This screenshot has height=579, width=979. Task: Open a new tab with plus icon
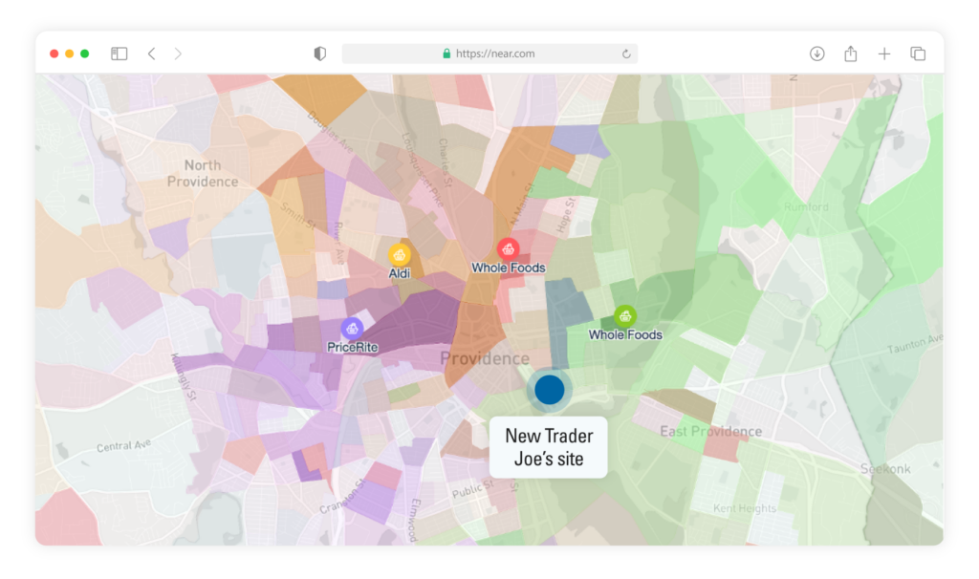point(884,54)
